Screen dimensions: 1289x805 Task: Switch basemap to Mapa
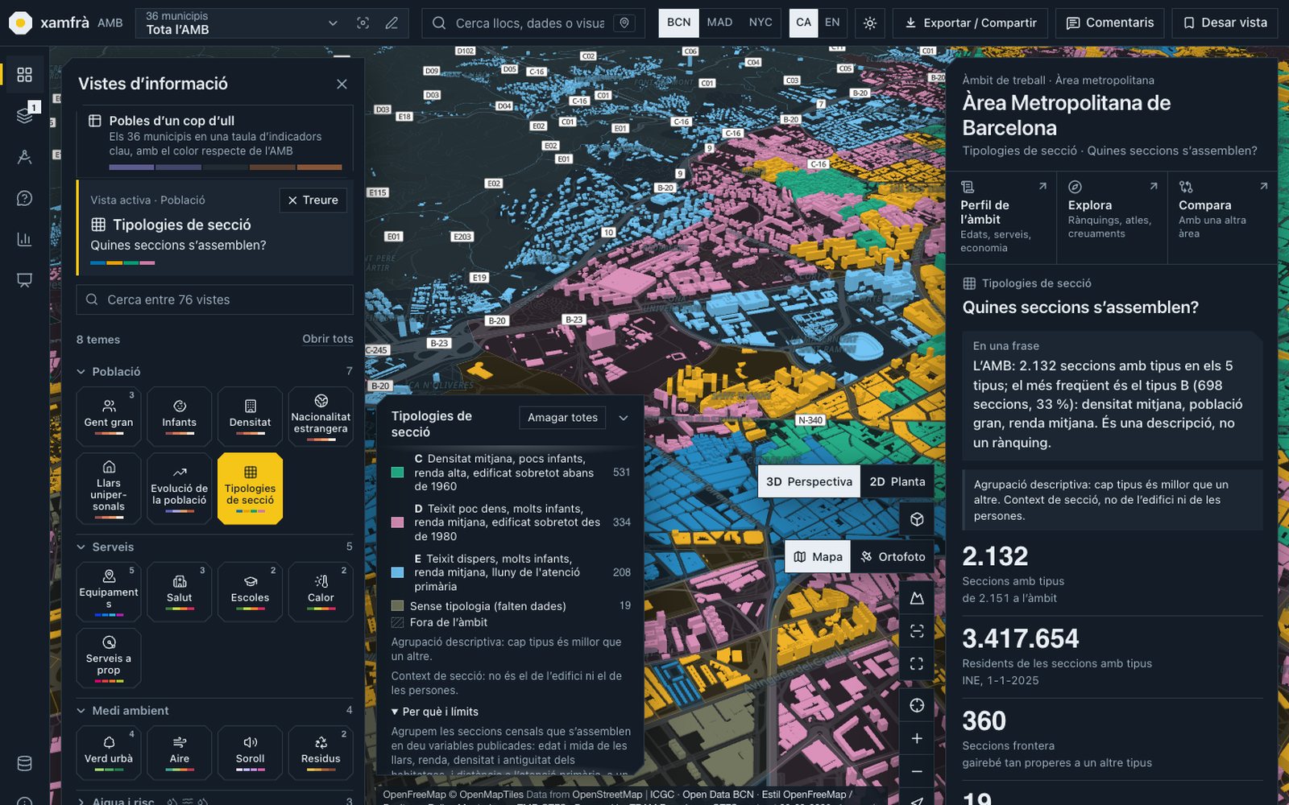click(818, 556)
